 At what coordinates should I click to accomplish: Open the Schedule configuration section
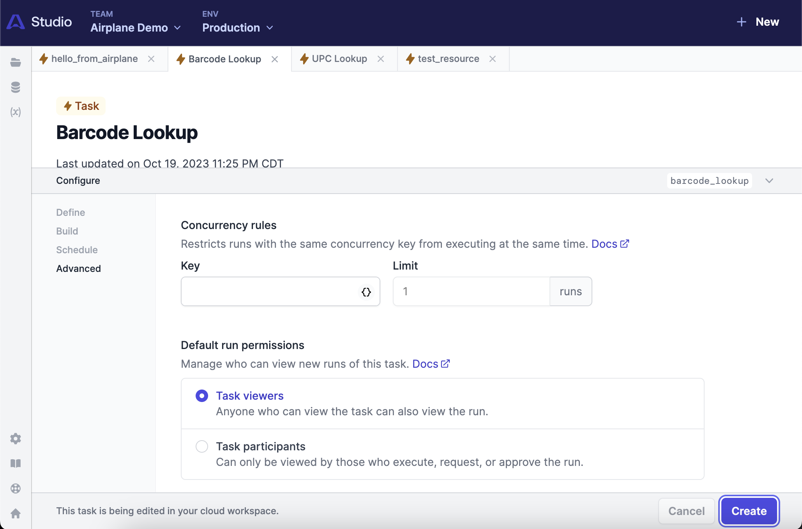77,250
